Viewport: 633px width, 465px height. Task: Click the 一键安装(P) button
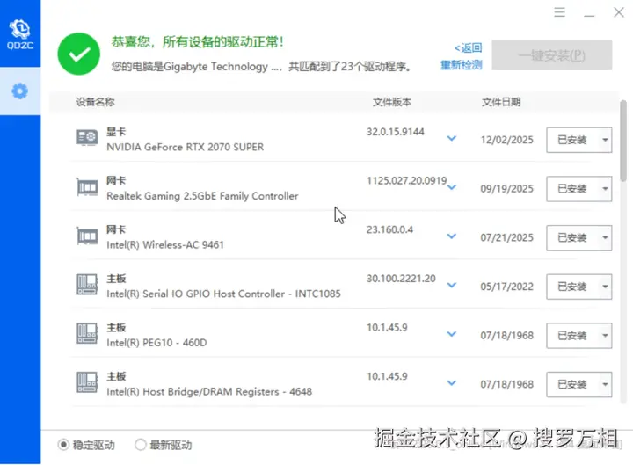[x=552, y=55]
